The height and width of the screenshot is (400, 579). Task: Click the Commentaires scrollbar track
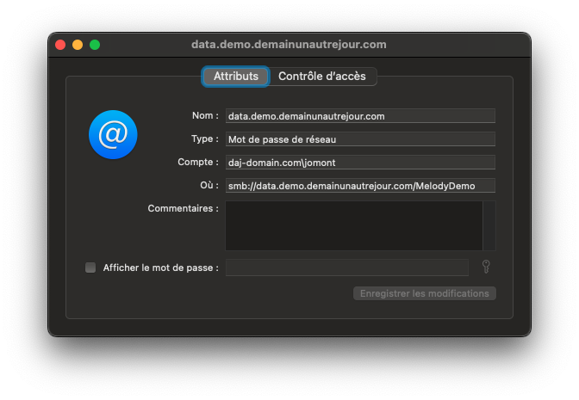click(489, 225)
